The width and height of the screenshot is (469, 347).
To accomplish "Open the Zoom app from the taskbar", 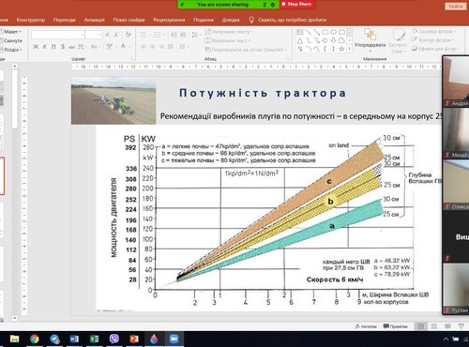I will [x=174, y=339].
